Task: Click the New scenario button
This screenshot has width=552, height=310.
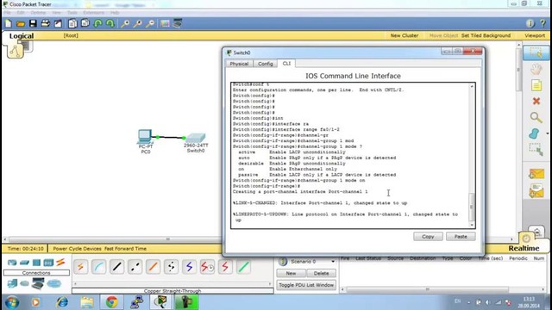Action: point(291,273)
